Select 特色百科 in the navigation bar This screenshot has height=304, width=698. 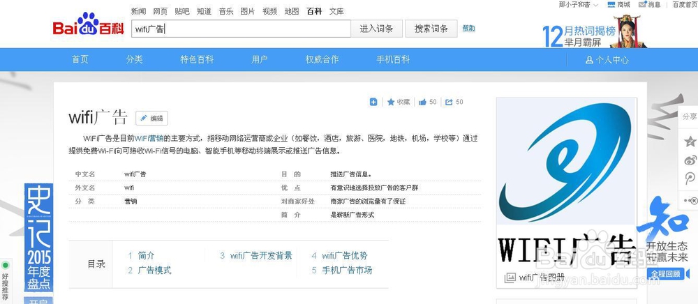(x=197, y=59)
